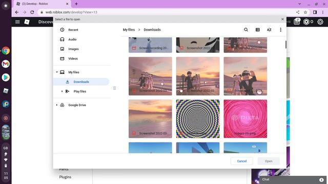
Task: Open the Plugins link on Roblox page
Action: 65,177
